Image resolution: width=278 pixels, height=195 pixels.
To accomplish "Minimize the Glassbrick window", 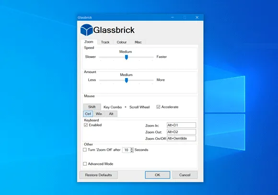I will [173, 17].
